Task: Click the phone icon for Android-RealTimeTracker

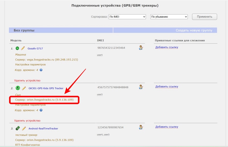Action: pyautogui.click(x=18, y=128)
